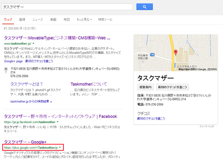This screenshot has width=223, height=159.
Task: Click 最初のクチコミを書こう link under first result
Action: click(39, 61)
